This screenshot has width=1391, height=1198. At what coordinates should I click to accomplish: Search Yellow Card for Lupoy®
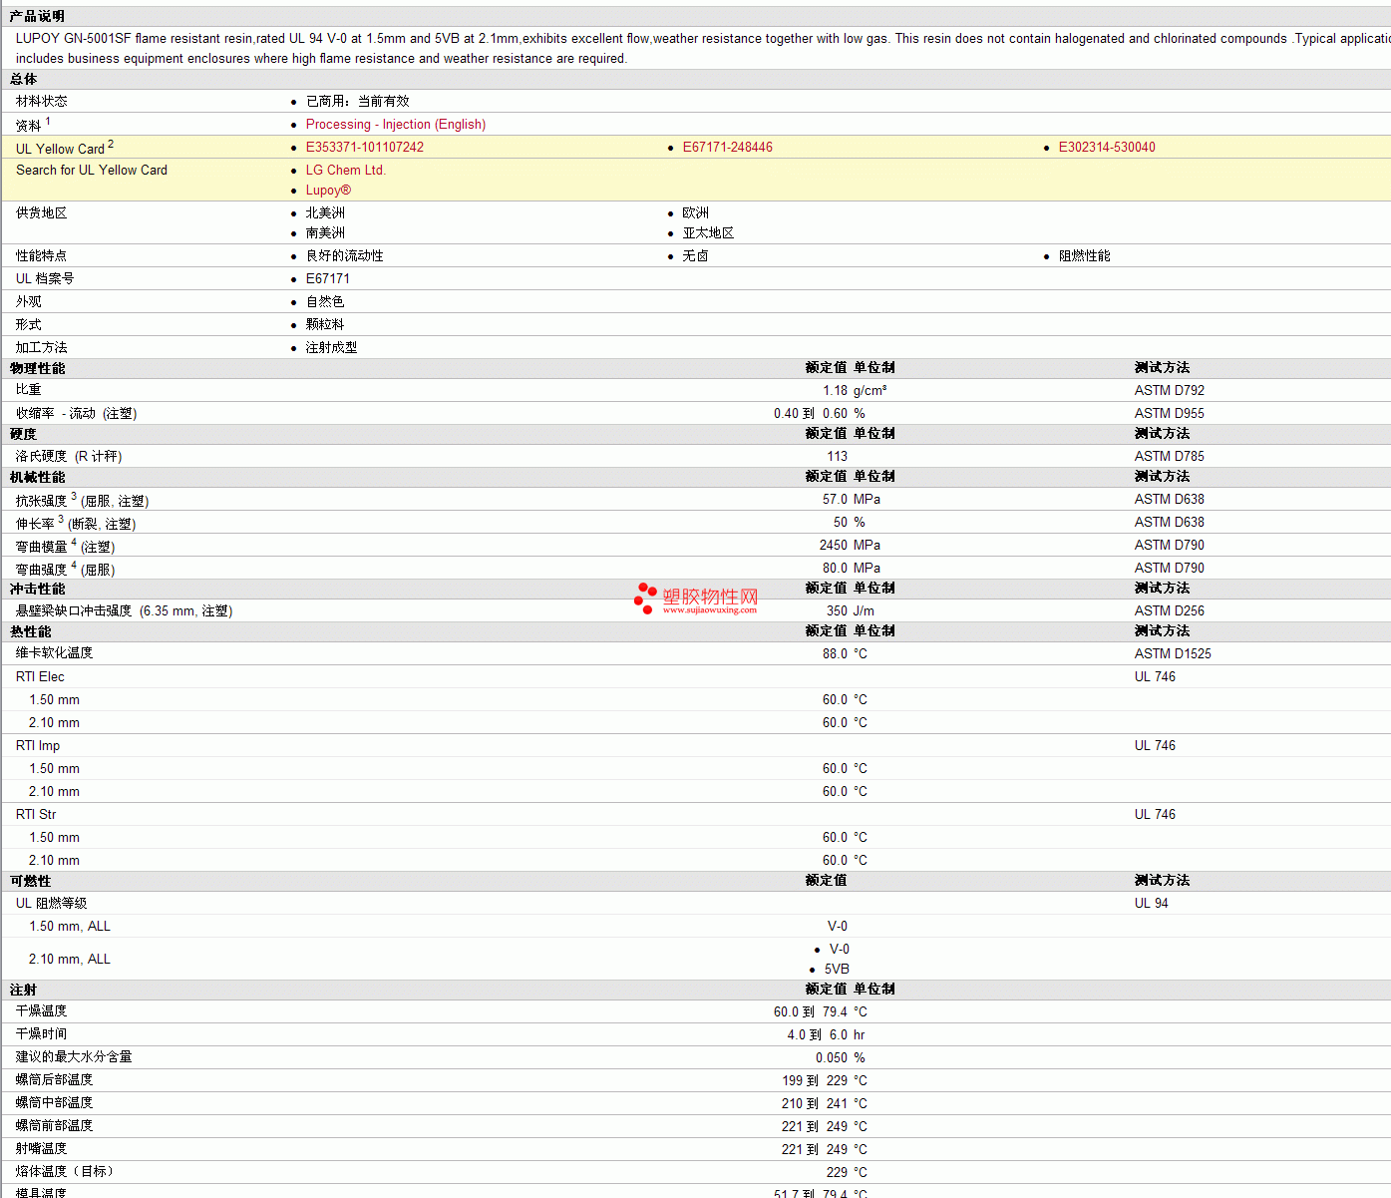pos(328,191)
